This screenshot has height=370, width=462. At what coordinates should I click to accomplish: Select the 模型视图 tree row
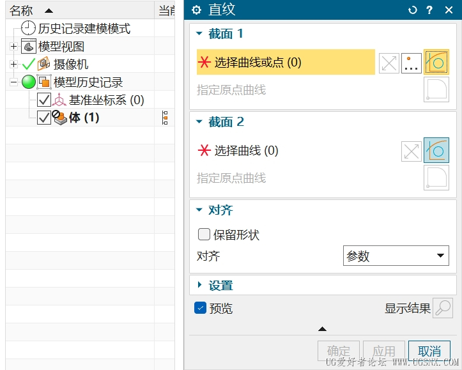coord(90,46)
